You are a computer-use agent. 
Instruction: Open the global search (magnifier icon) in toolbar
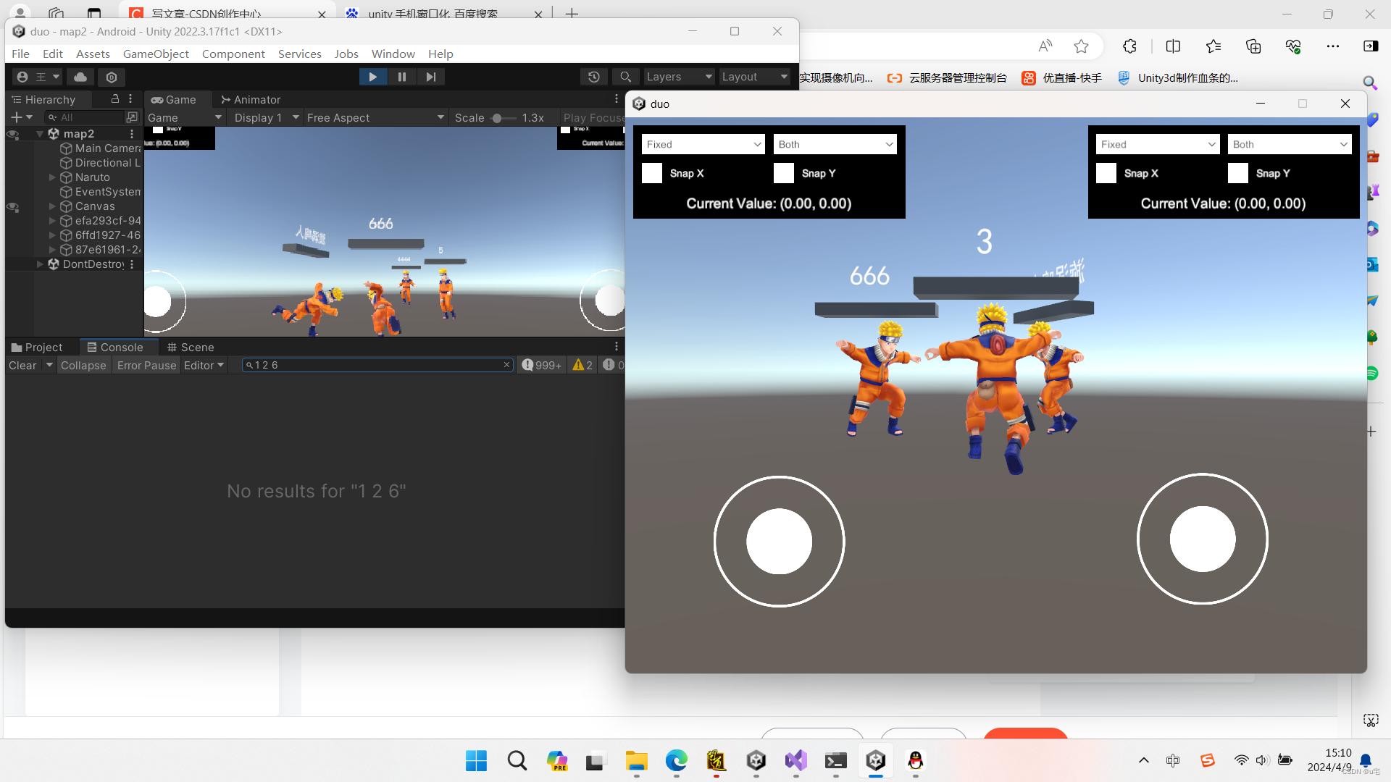[x=625, y=77]
